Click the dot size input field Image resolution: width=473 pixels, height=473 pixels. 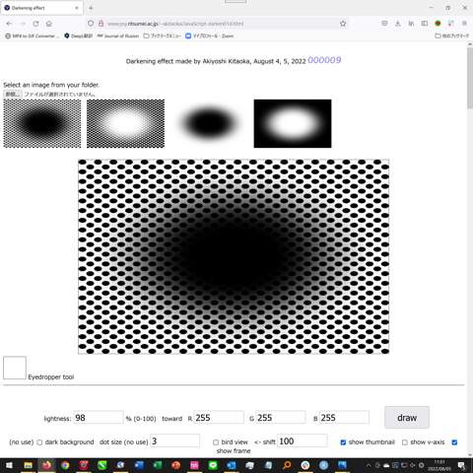[175, 440]
